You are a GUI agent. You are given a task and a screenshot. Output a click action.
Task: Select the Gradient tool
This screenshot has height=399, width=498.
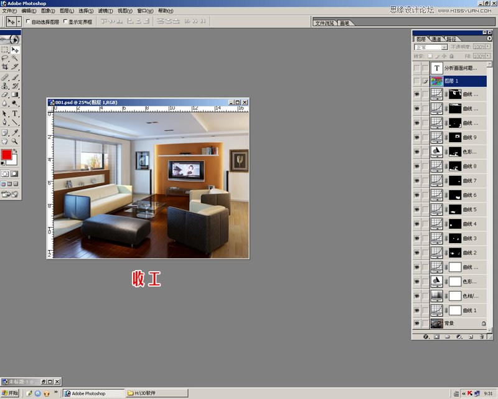point(15,95)
